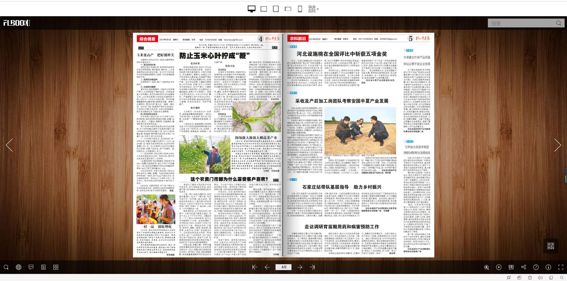This screenshot has height=281, width=567.
Task: Go to the next page arrow
Action: click(299, 267)
